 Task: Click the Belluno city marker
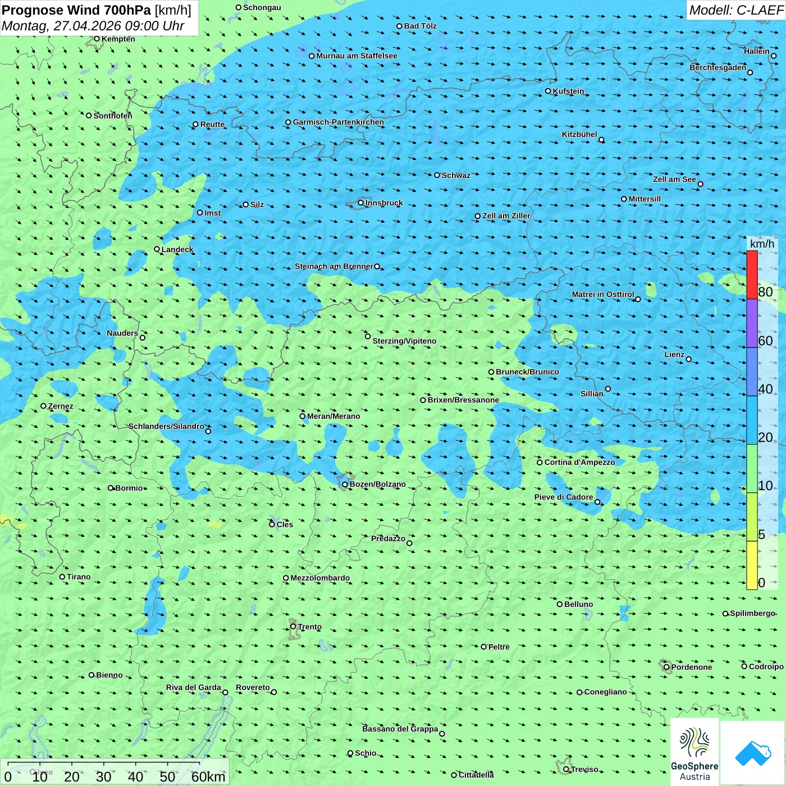(x=560, y=604)
